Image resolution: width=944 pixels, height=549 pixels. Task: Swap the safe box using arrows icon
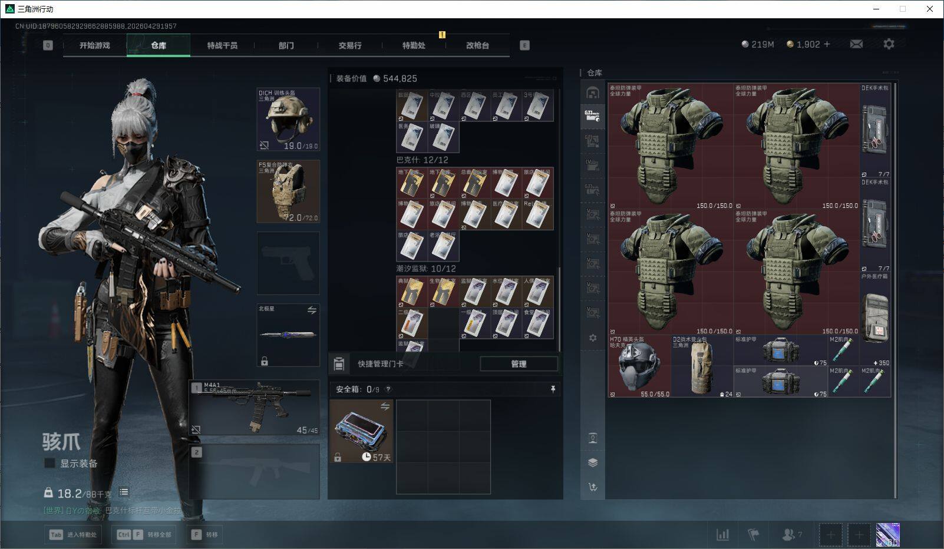(x=385, y=406)
